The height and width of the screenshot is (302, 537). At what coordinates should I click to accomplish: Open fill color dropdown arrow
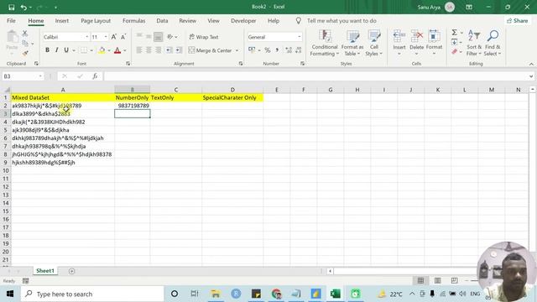tap(109, 50)
